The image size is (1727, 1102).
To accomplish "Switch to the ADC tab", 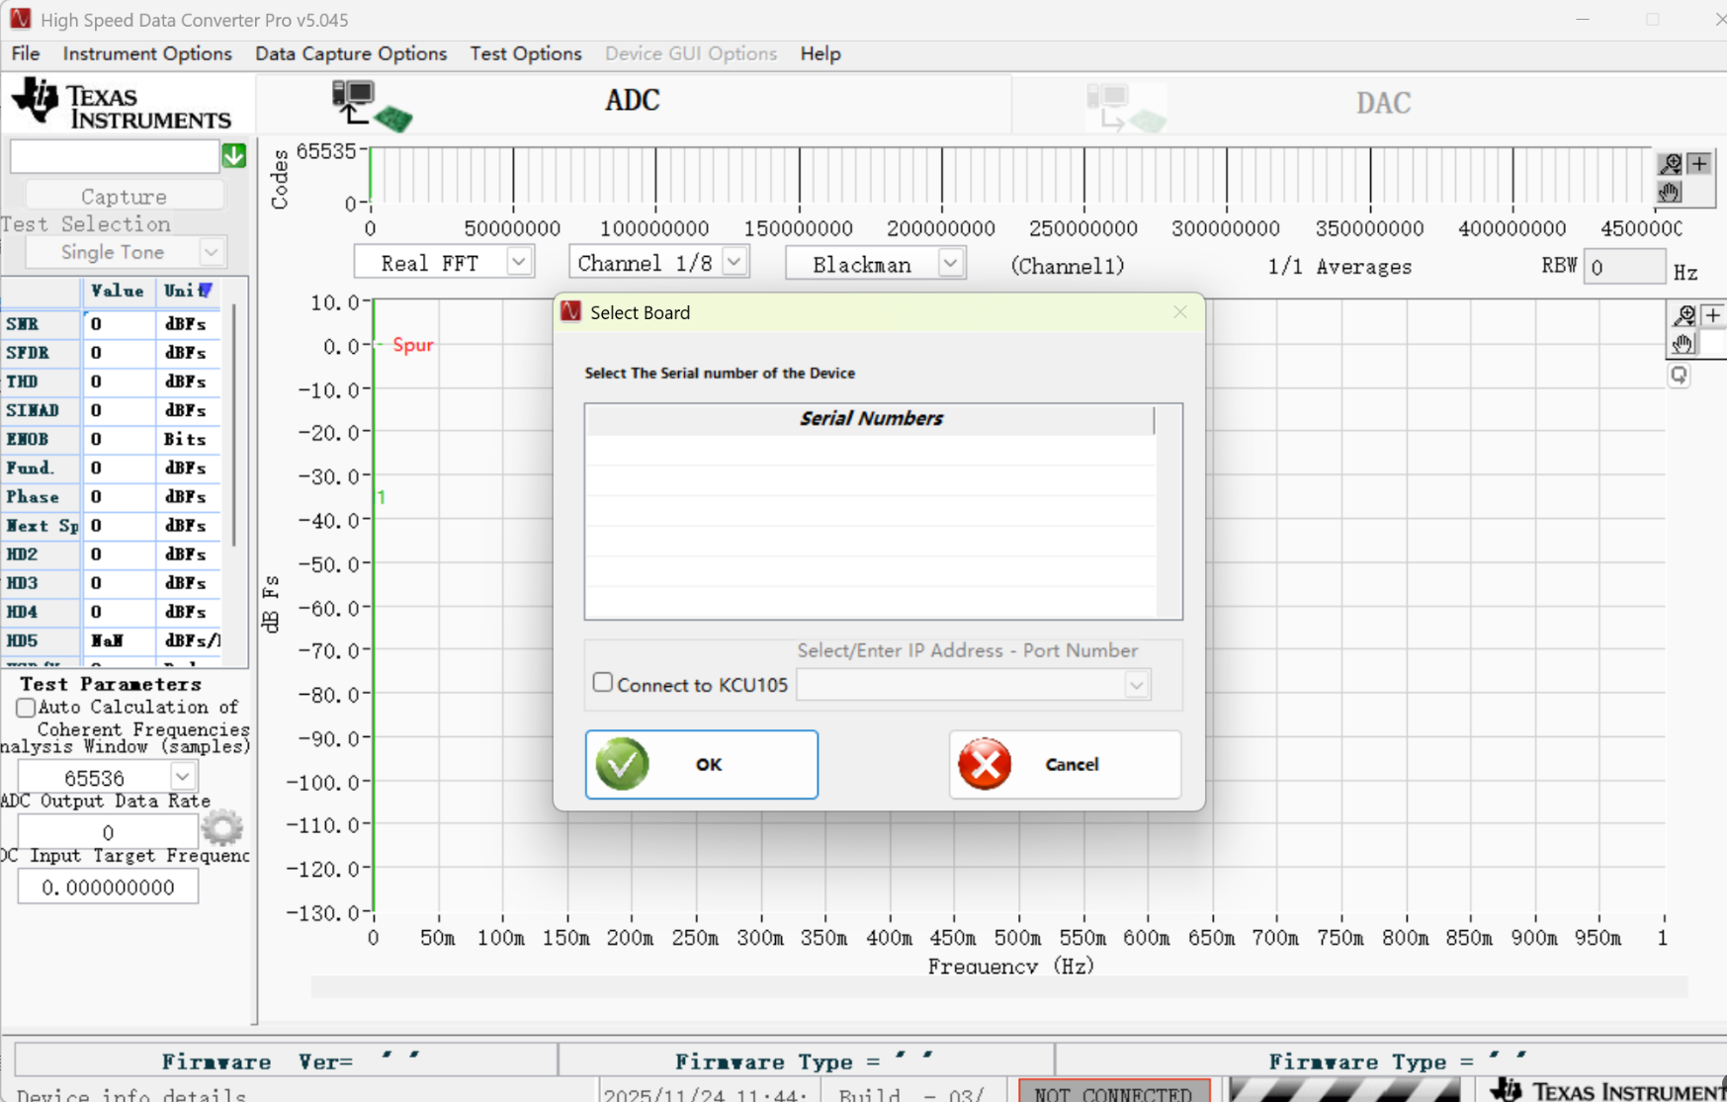I will click(x=634, y=103).
